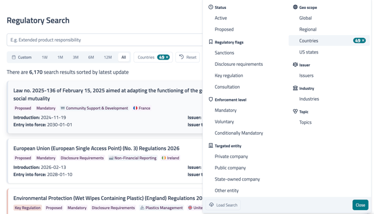Filter by Private company entity
374x214 pixels.
(x=231, y=157)
